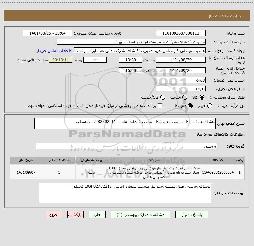Open اطلاعات تماس خریدار link
The image size is (254, 246).
tap(54, 51)
